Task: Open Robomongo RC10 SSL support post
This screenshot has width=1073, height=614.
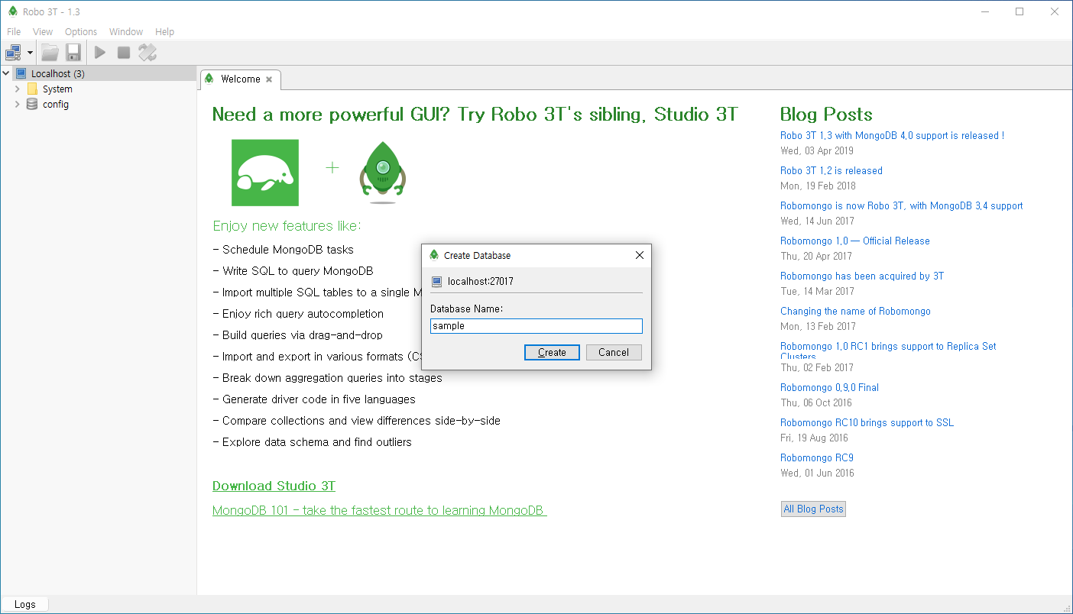Action: coord(867,422)
